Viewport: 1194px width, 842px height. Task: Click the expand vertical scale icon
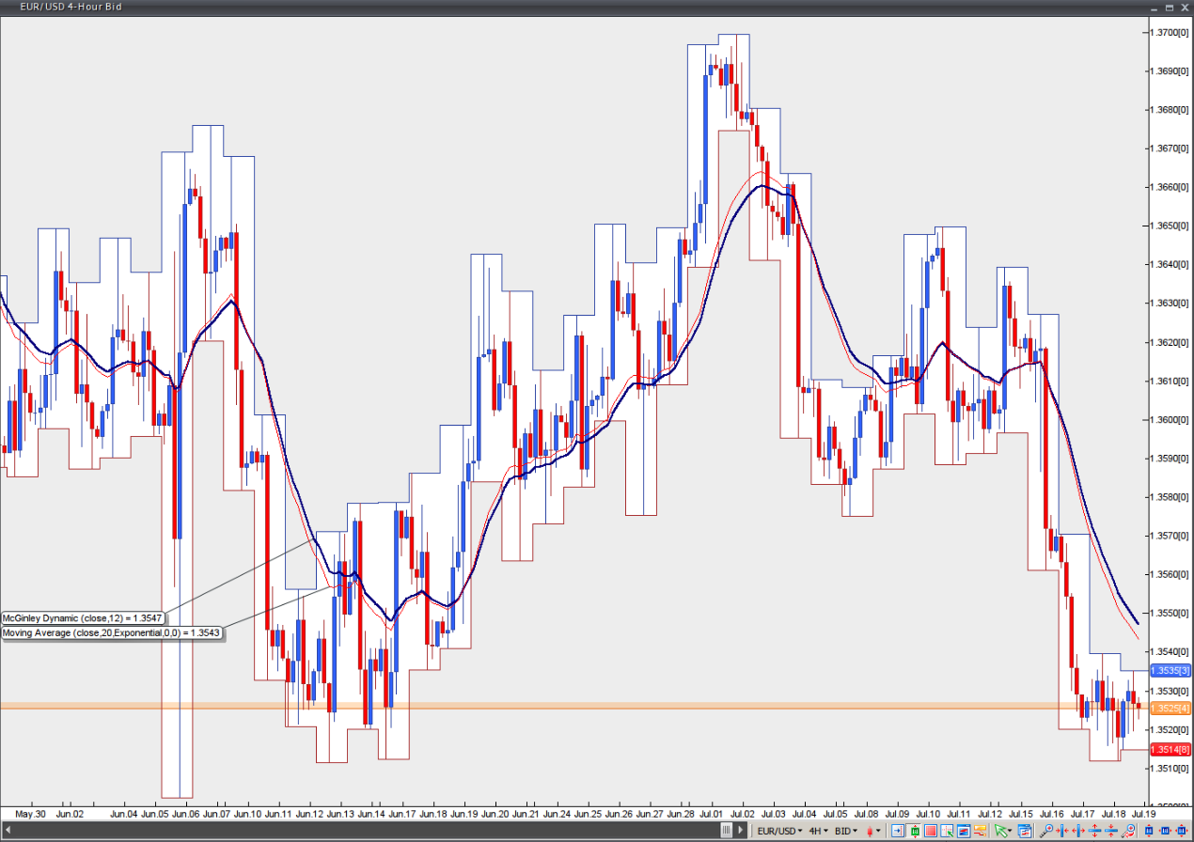pyautogui.click(x=1094, y=831)
